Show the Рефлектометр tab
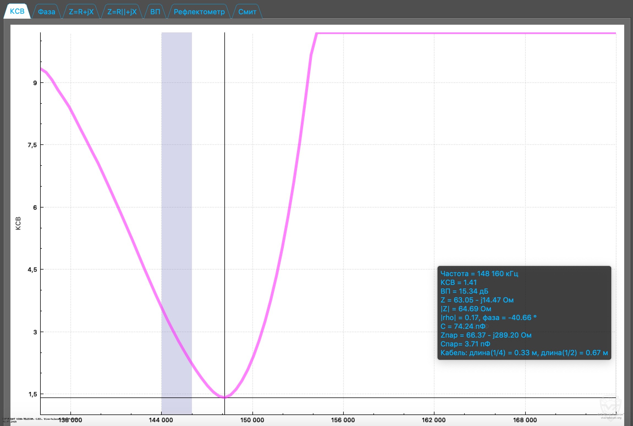The height and width of the screenshot is (426, 633). (x=199, y=12)
